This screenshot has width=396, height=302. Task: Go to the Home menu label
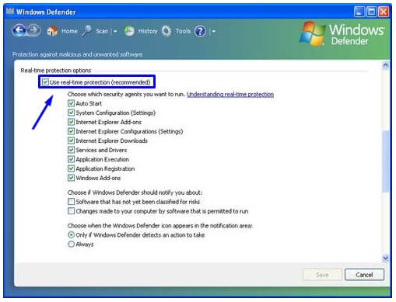point(69,31)
